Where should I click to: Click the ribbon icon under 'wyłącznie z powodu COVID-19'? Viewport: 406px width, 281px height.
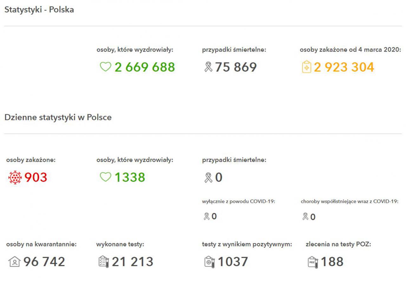207,216
